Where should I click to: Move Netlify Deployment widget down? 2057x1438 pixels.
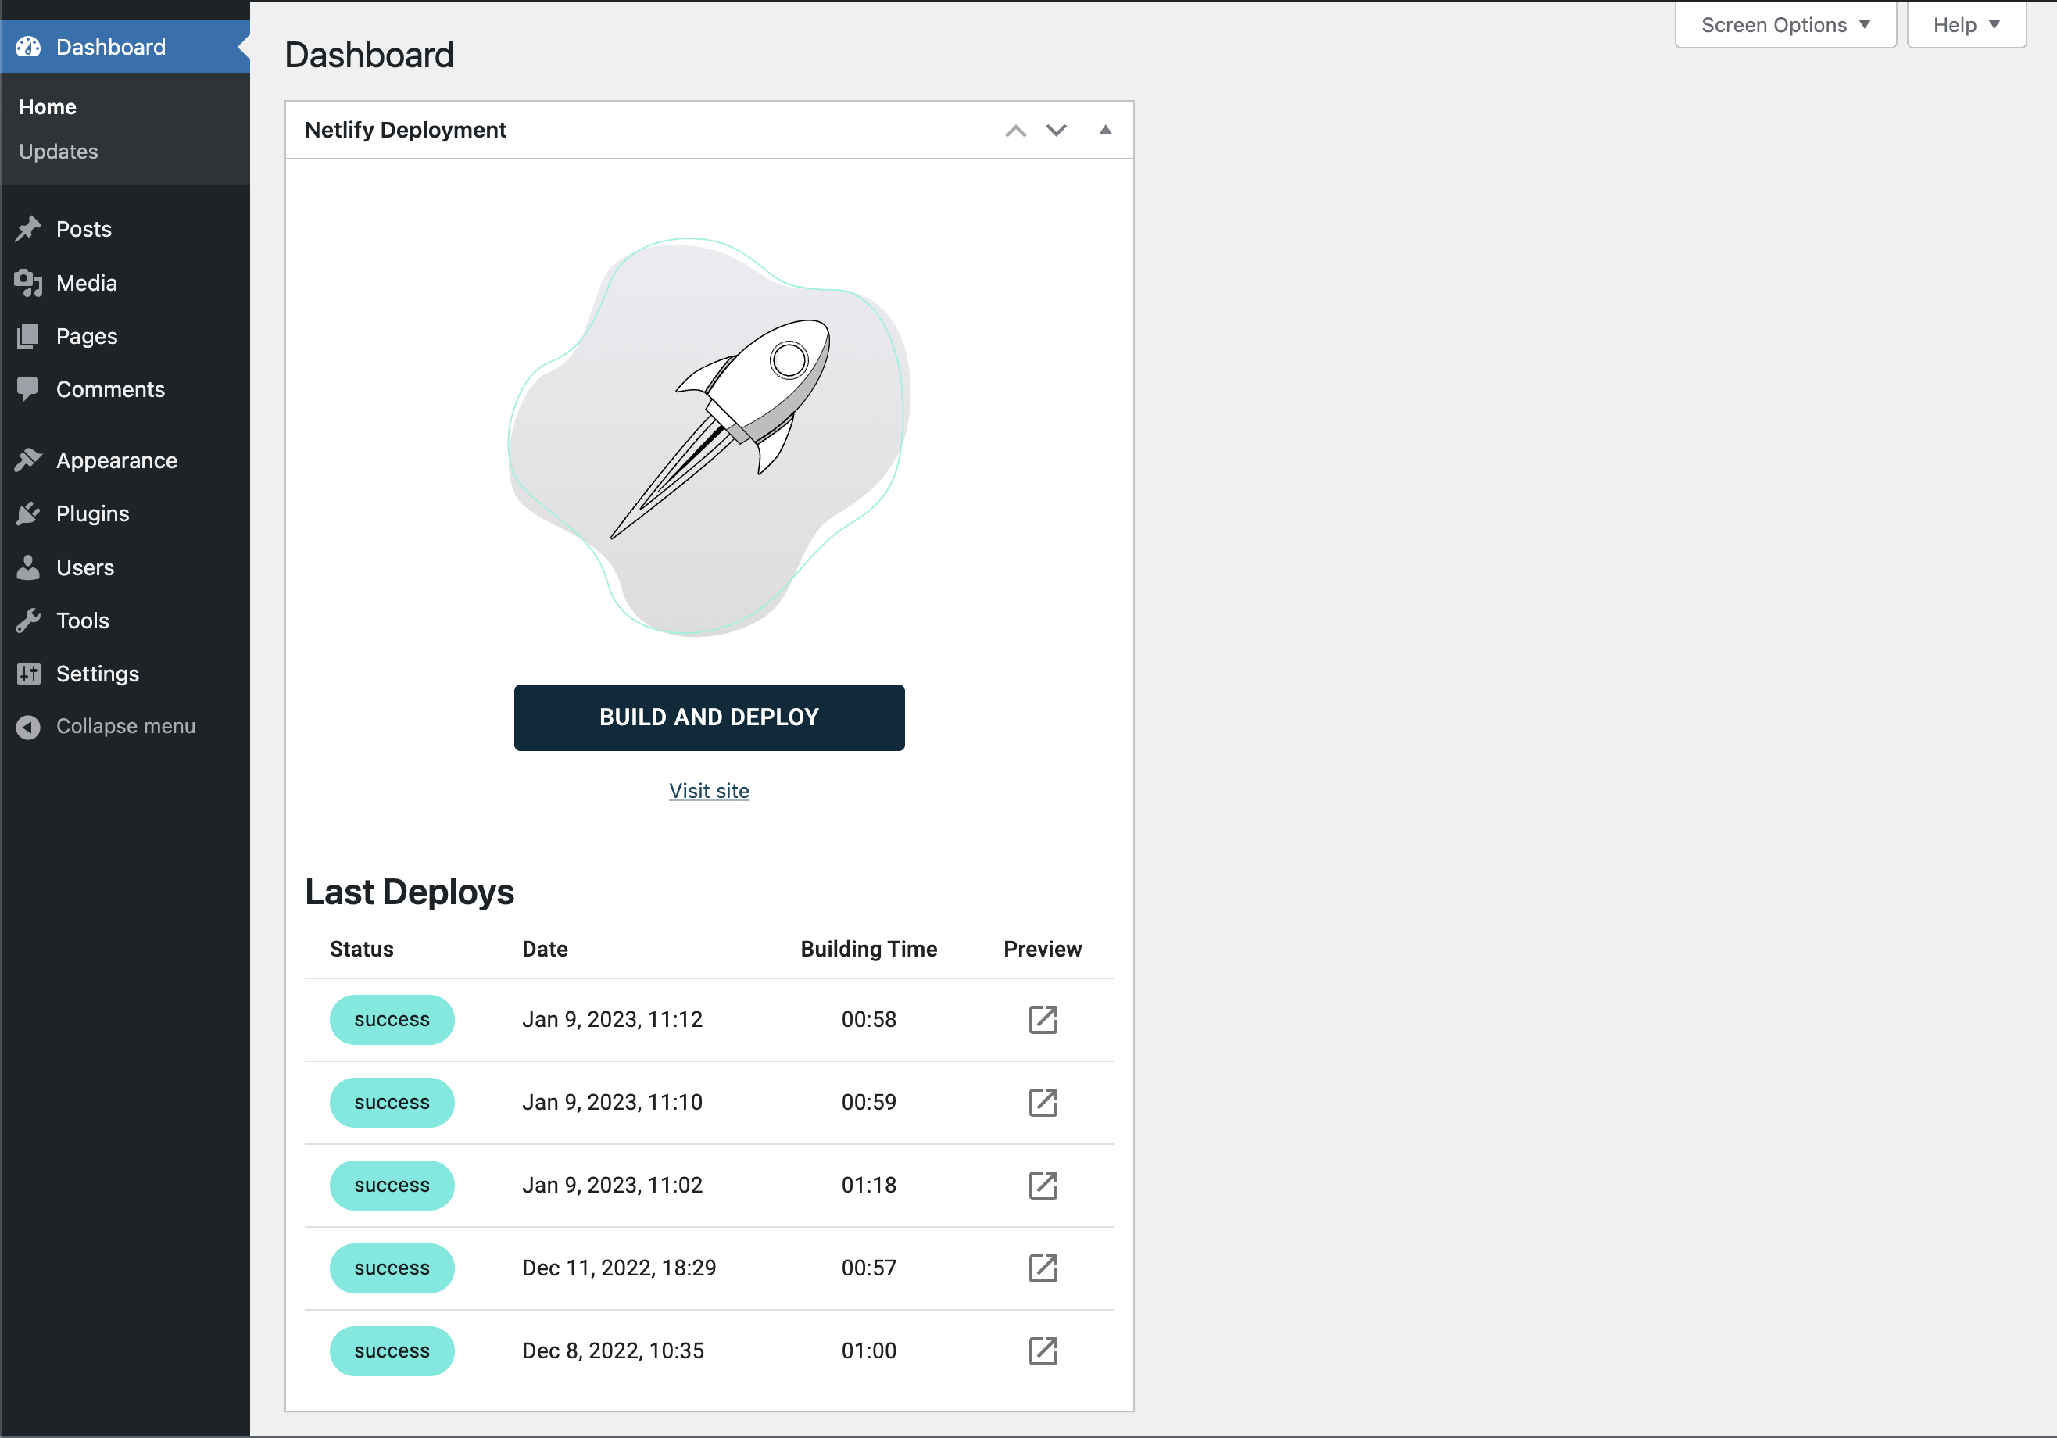click(x=1057, y=131)
